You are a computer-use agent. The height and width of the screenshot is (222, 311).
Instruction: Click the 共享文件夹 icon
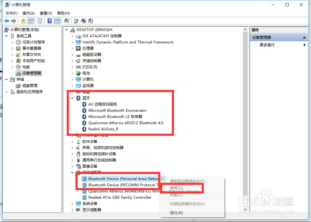coord(18,55)
